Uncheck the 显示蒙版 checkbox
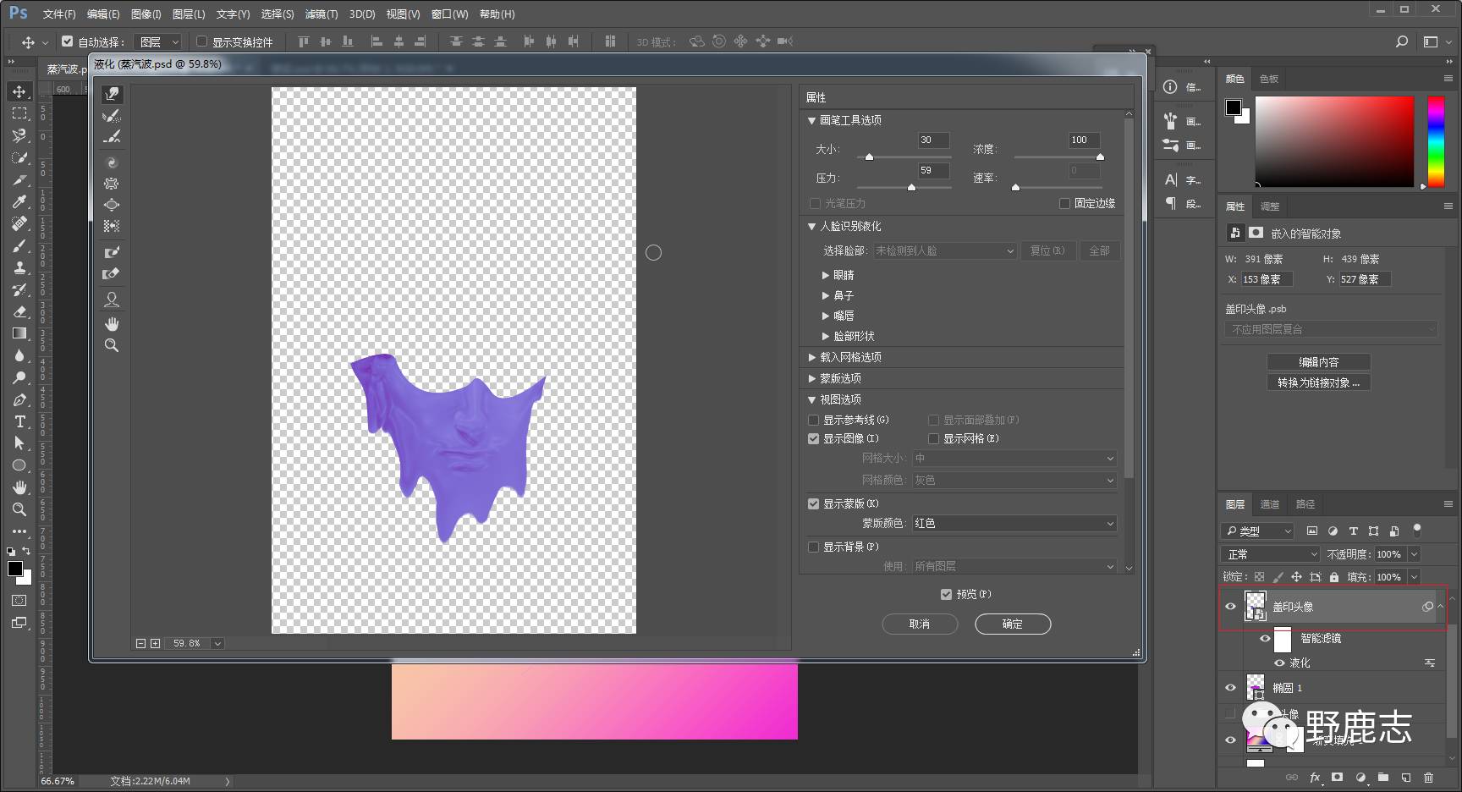Screen dimensions: 1462x792 pyautogui.click(x=814, y=503)
